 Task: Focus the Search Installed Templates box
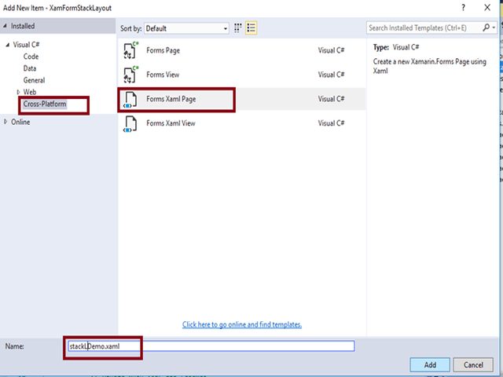click(424, 28)
